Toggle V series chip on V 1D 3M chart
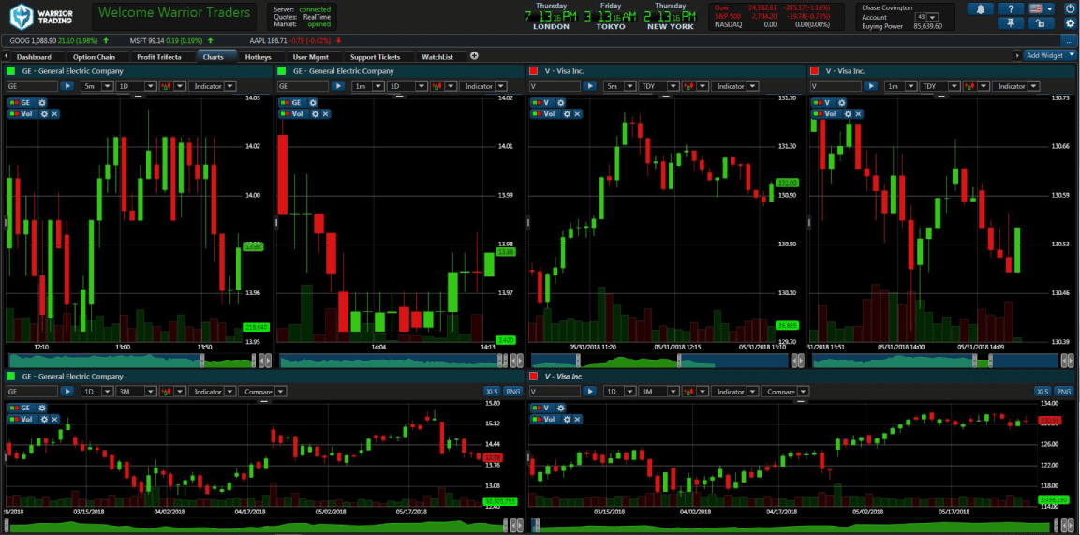The width and height of the screenshot is (1080, 535). point(542,408)
